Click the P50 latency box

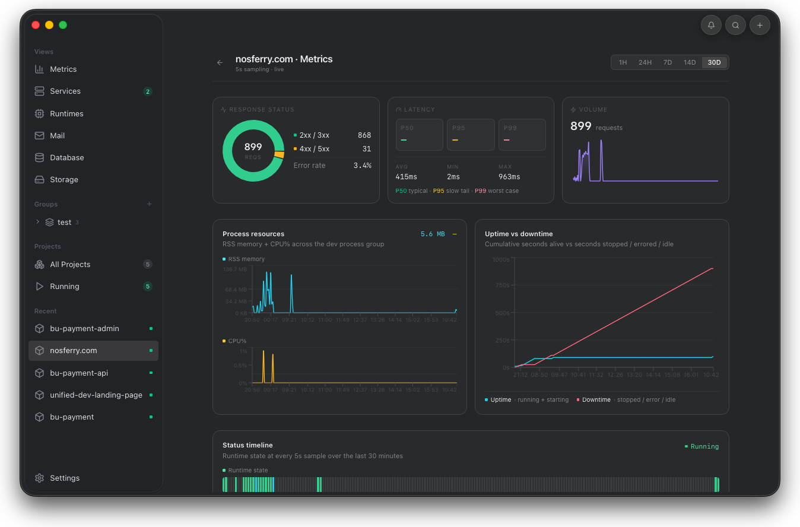point(420,135)
